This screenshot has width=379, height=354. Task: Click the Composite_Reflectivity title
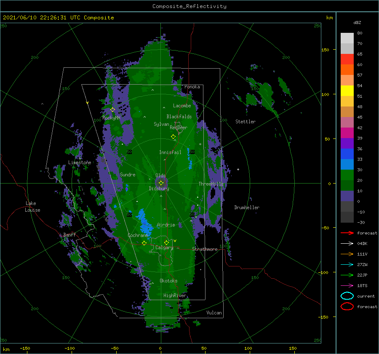pos(189,6)
